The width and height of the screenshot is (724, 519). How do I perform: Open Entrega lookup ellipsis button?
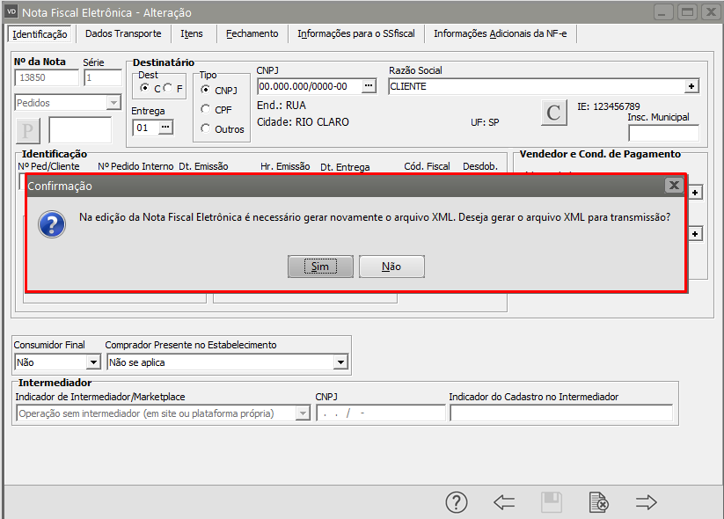click(x=165, y=128)
